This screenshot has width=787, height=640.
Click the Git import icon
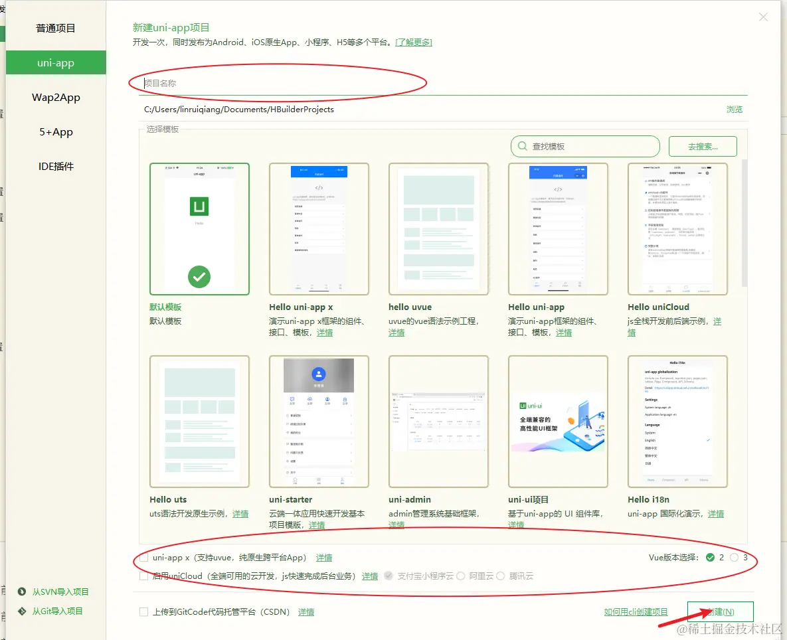pos(21,611)
